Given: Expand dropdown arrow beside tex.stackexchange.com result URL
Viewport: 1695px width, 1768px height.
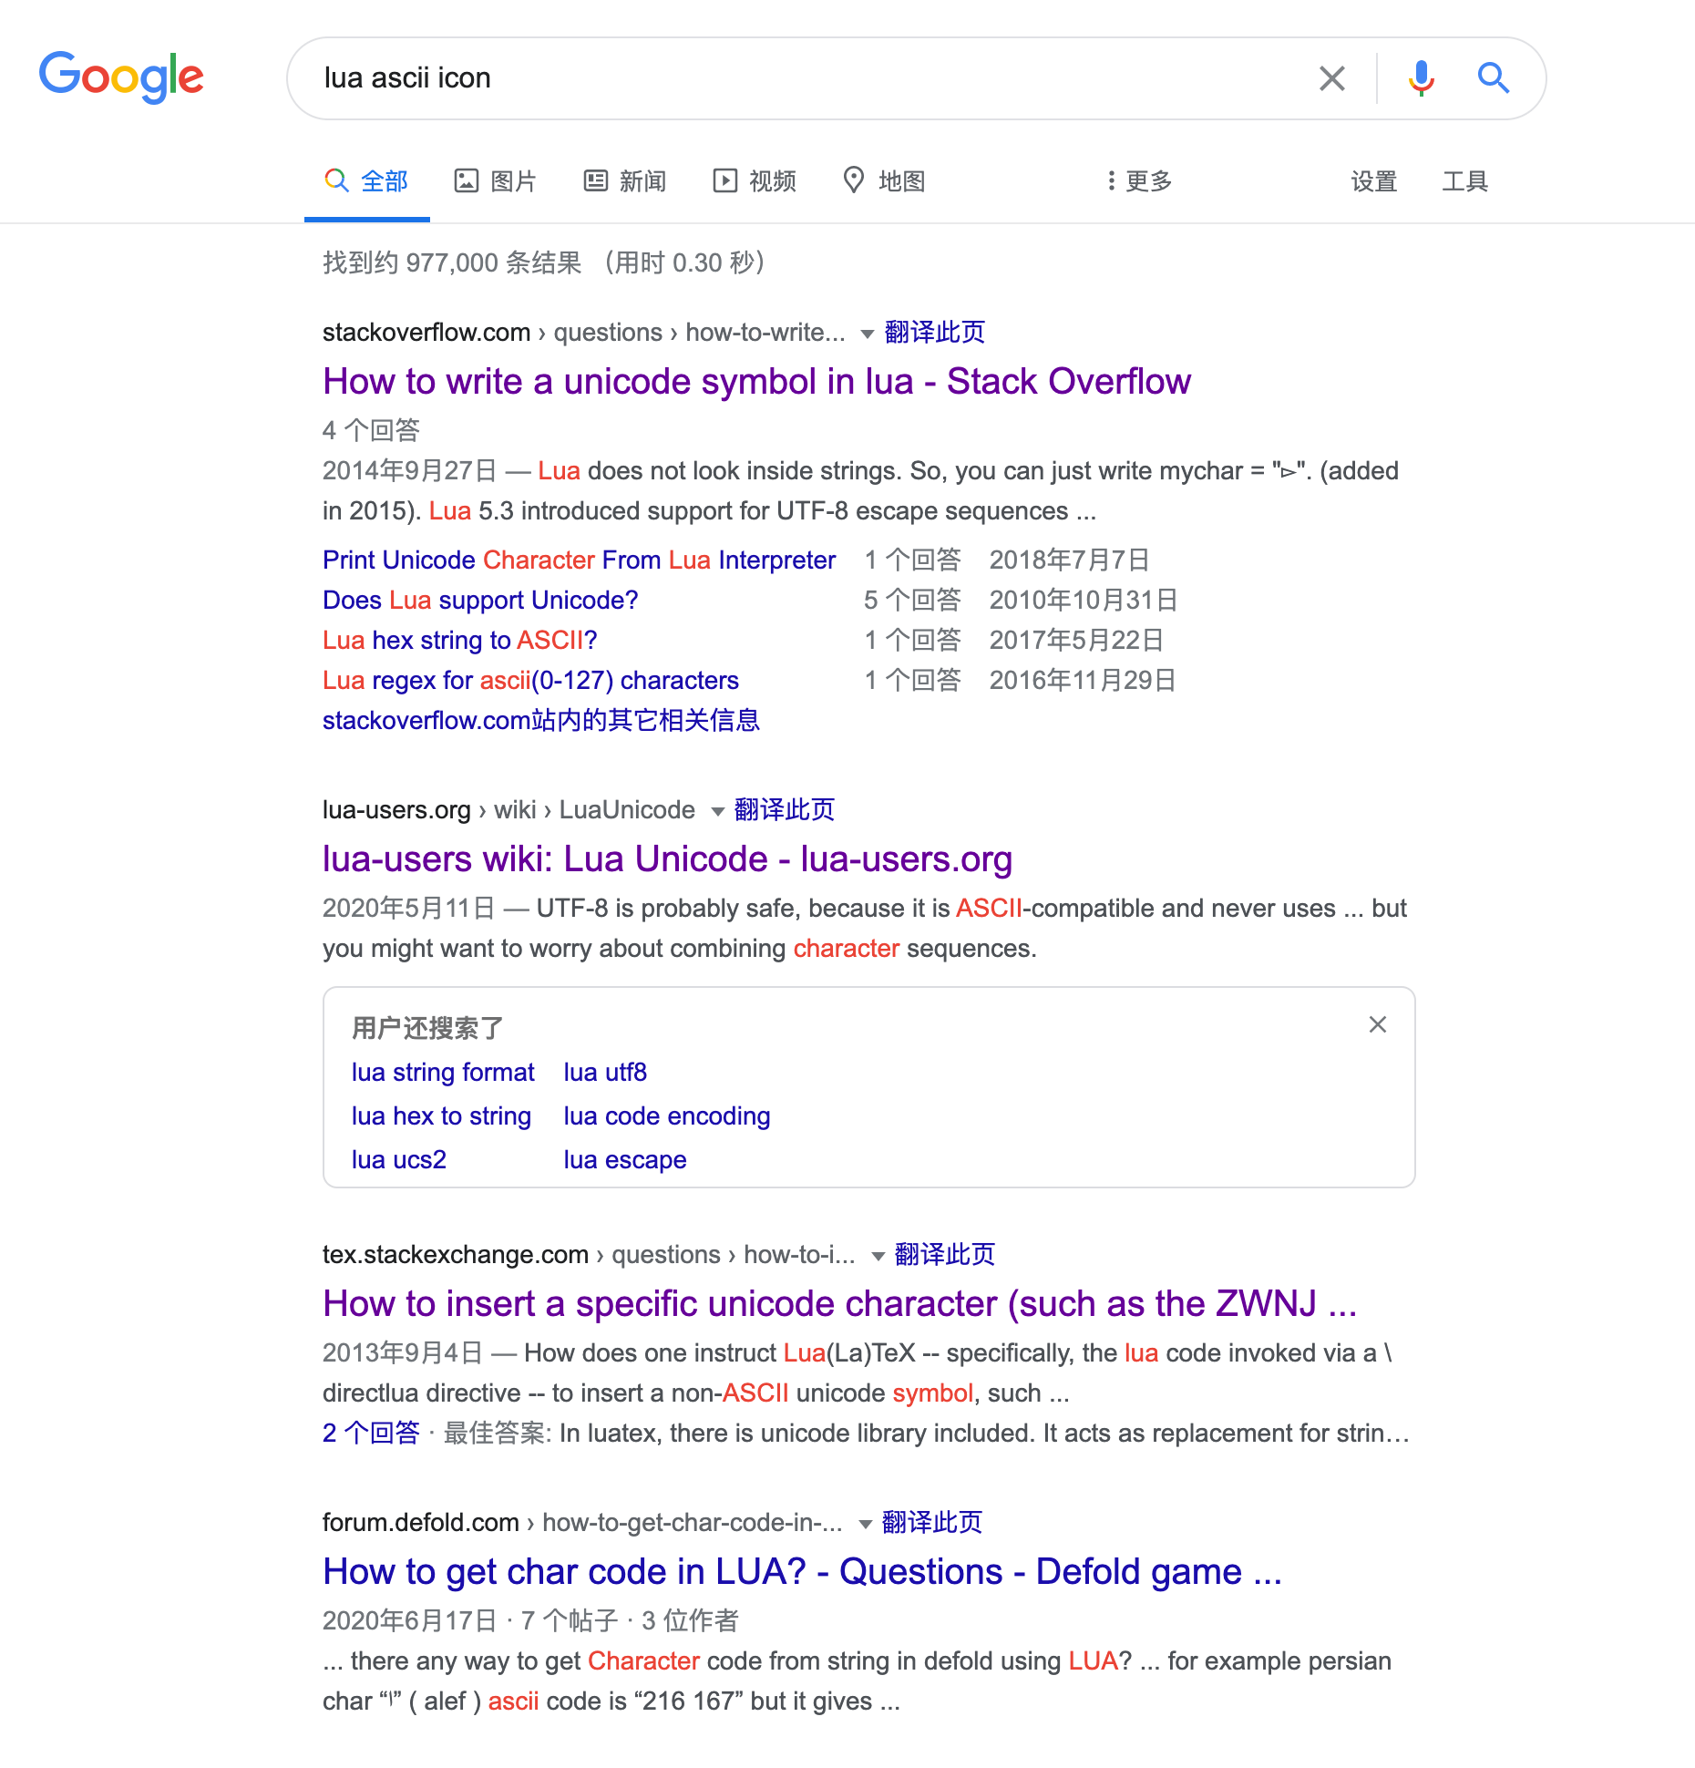Looking at the screenshot, I should [x=878, y=1257].
